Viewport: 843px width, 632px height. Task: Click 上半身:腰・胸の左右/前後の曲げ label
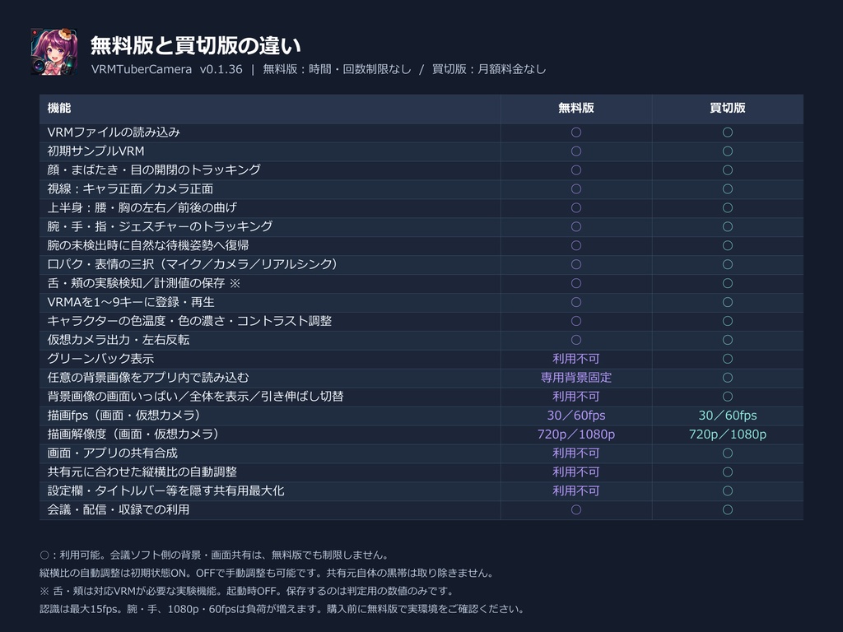coord(142,207)
